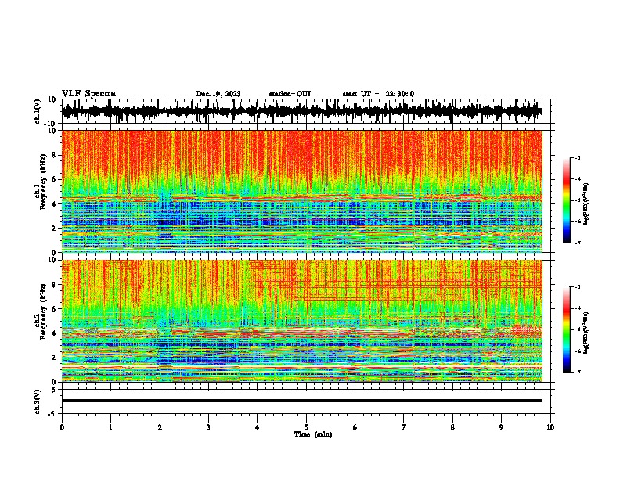Click time axis tick label "10"
This screenshot has height=479, width=620.
point(550,427)
